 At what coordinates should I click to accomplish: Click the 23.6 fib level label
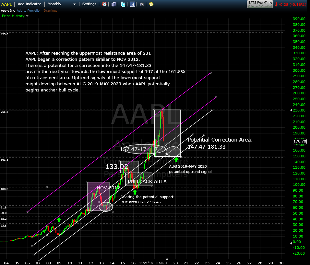point(4,226)
